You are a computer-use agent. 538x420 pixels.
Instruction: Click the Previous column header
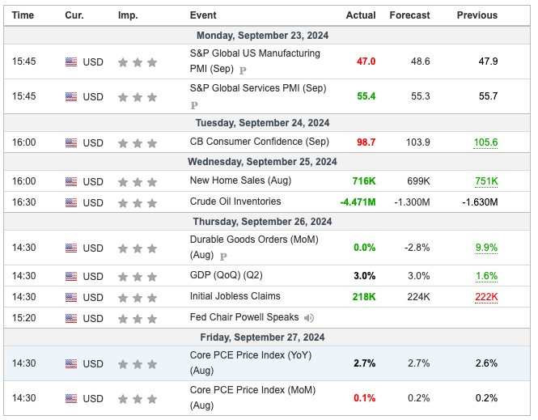[x=477, y=15]
